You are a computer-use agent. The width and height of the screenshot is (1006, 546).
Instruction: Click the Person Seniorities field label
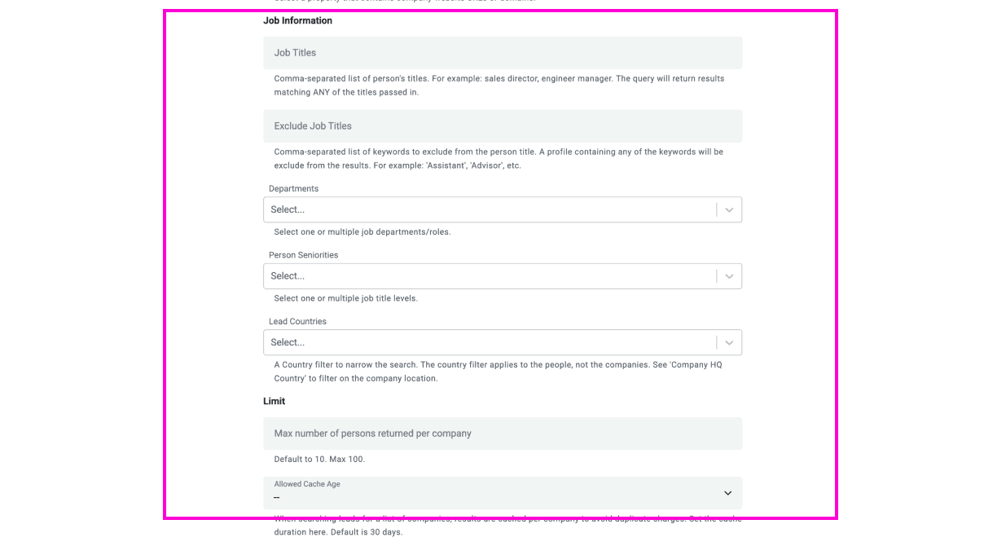tap(303, 255)
